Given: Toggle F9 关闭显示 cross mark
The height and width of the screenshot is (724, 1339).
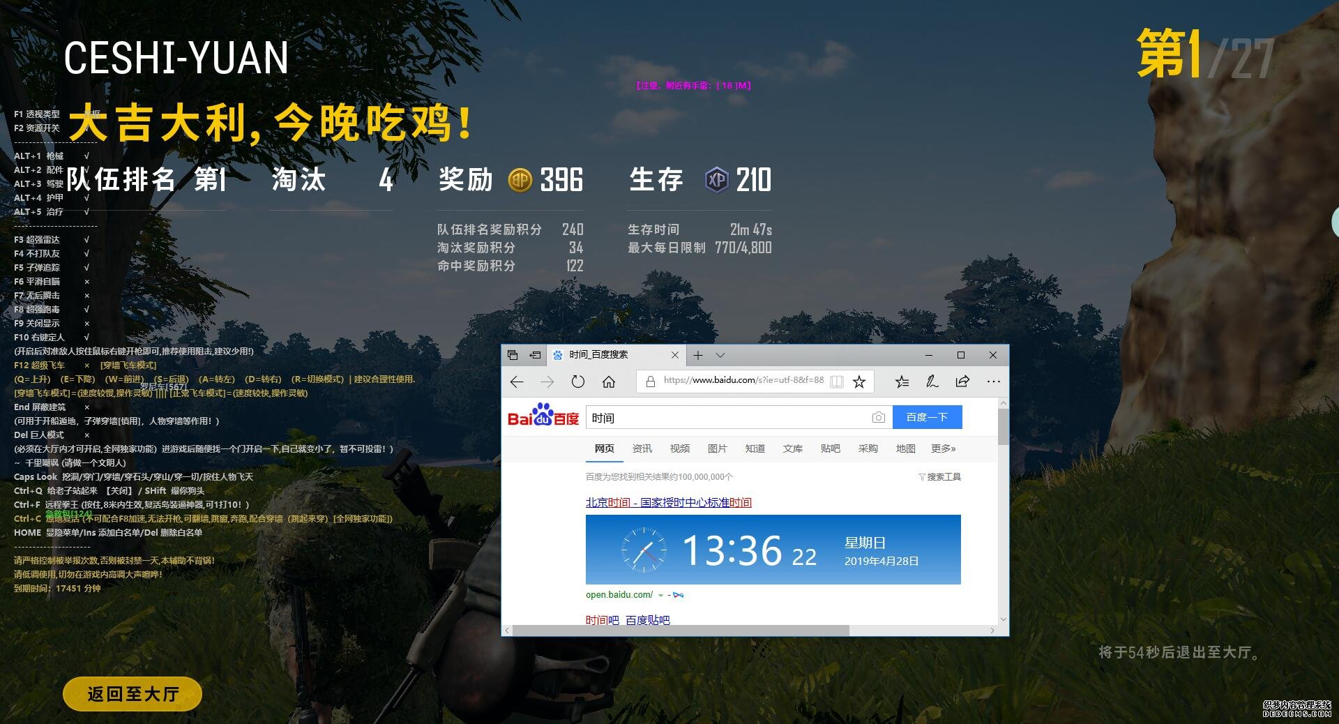Looking at the screenshot, I should coord(86,323).
